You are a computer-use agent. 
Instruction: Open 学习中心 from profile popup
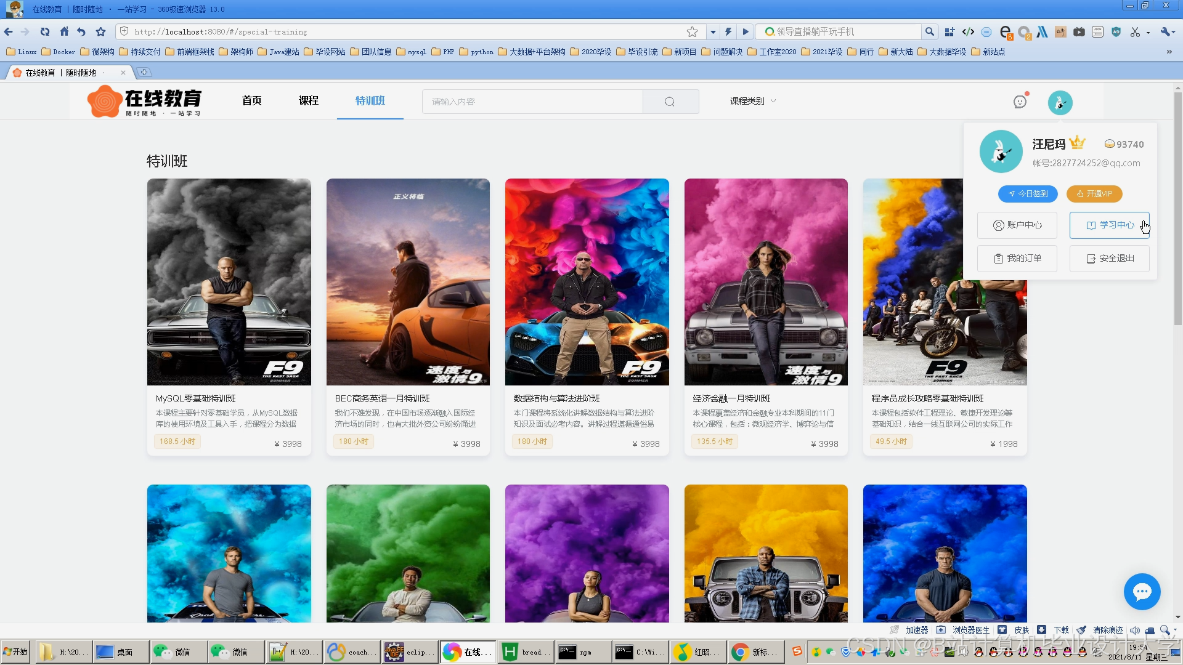pyautogui.click(x=1110, y=225)
